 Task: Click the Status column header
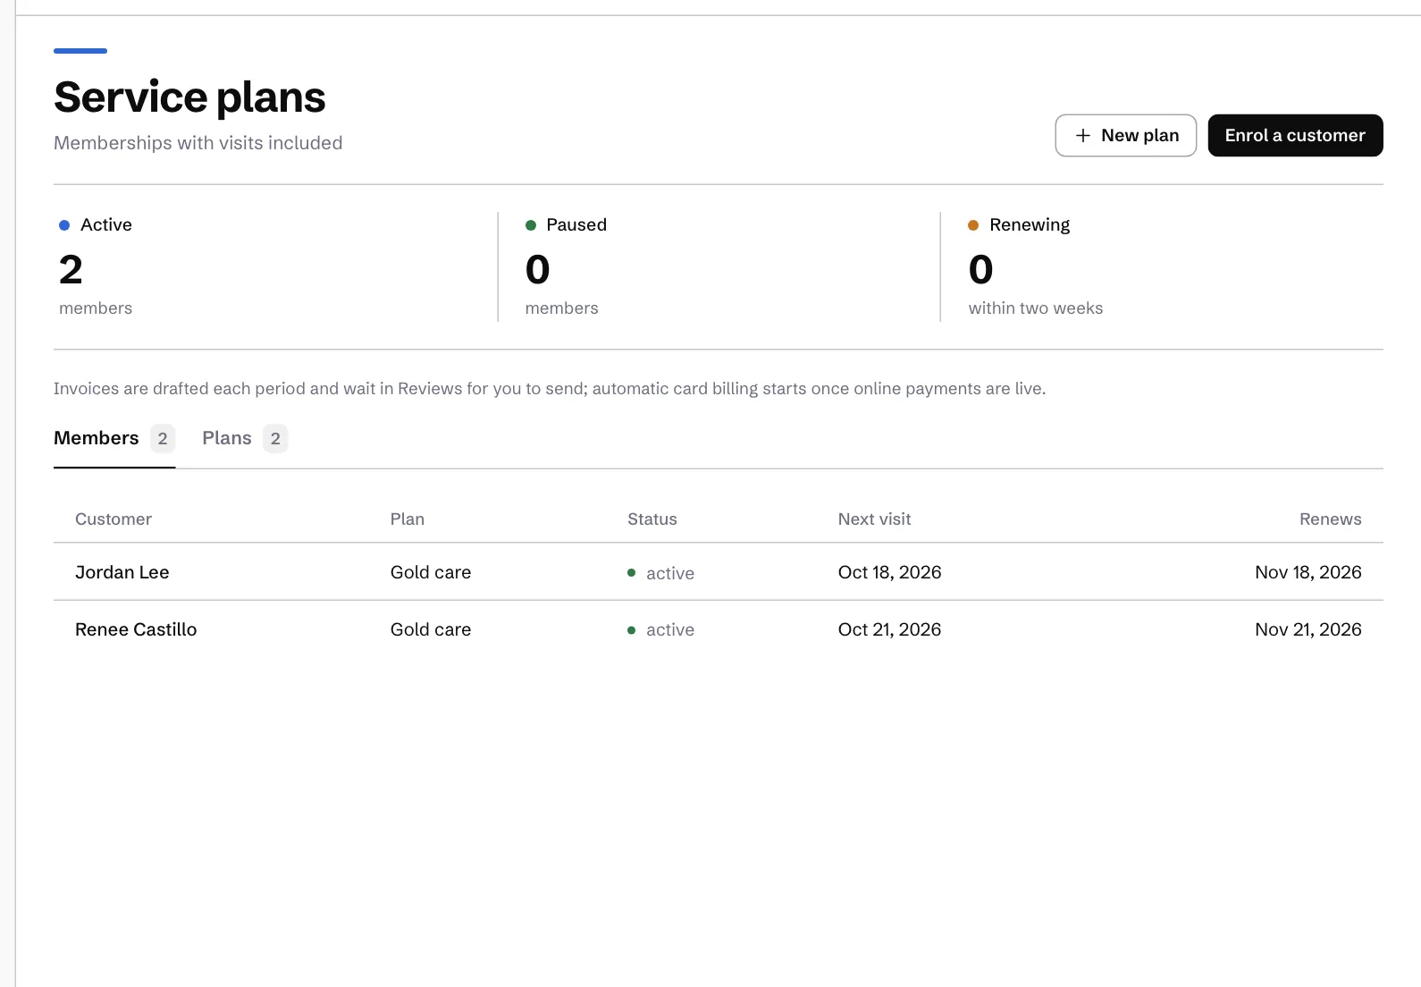pyautogui.click(x=652, y=519)
